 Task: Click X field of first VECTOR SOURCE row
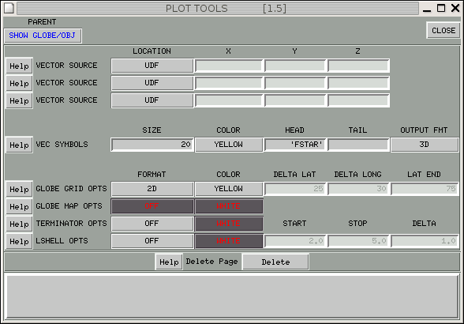click(x=229, y=66)
